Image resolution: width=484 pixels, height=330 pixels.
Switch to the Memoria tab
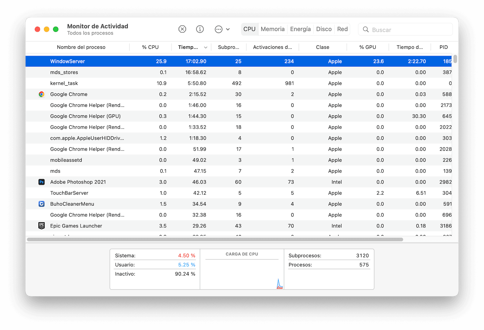[273, 29]
